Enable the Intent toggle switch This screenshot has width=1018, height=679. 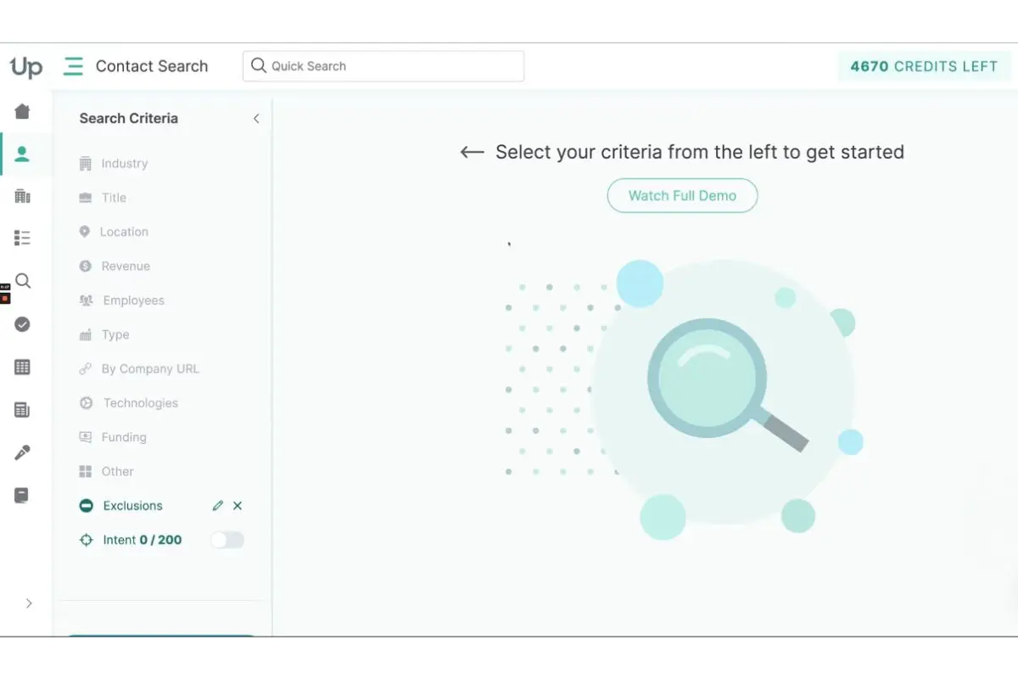(227, 540)
